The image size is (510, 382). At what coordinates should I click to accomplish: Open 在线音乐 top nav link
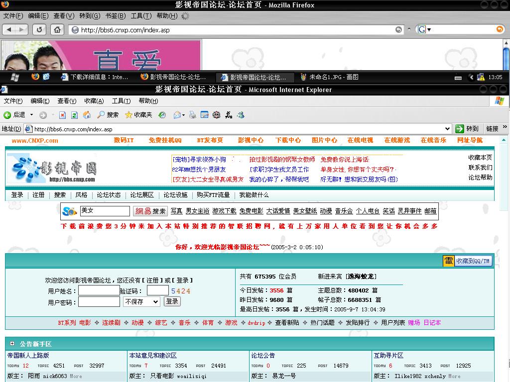(x=434, y=140)
